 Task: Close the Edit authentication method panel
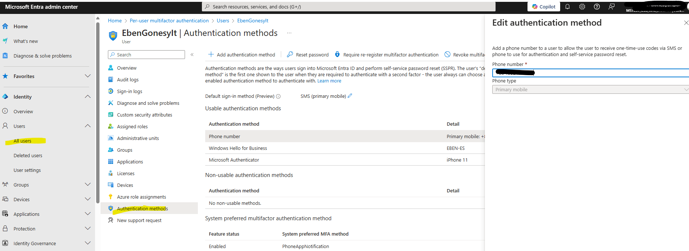click(686, 23)
